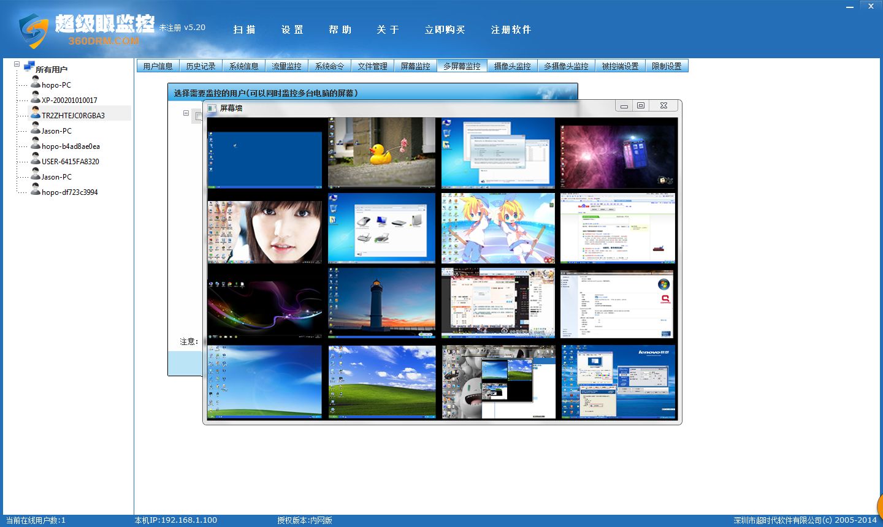The height and width of the screenshot is (527, 883).
Task: Select user TR2ZHTEJC0RGBA3 in the tree
Action: (x=73, y=116)
